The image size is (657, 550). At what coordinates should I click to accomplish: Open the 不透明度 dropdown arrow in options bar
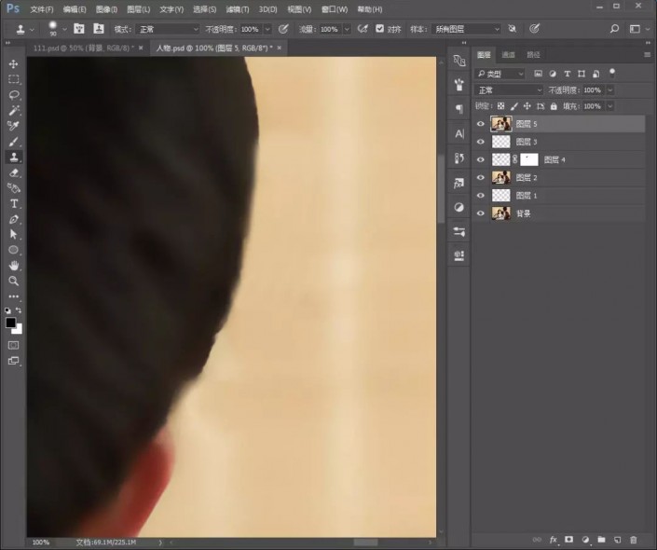[x=267, y=29]
